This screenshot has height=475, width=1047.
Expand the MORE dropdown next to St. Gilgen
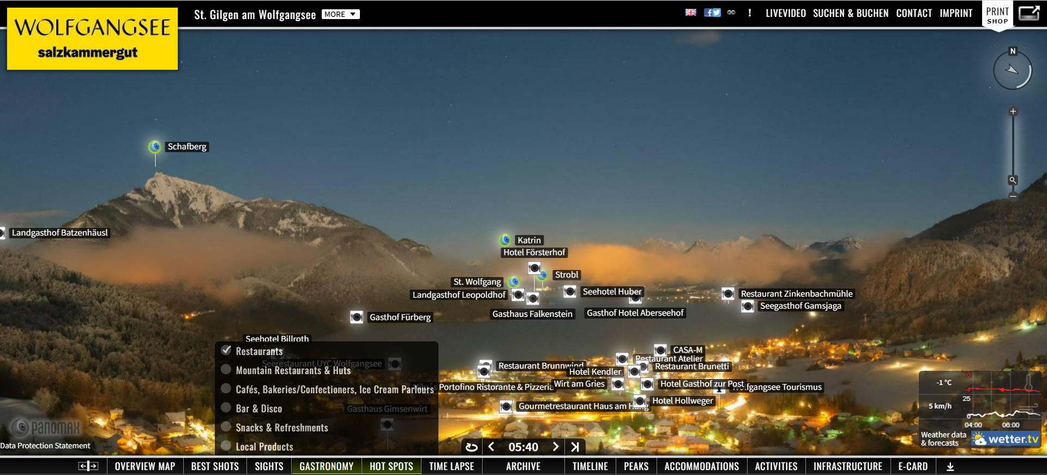tap(340, 14)
